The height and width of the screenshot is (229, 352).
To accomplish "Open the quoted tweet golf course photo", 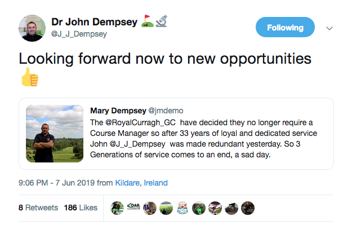I will [x=55, y=133].
